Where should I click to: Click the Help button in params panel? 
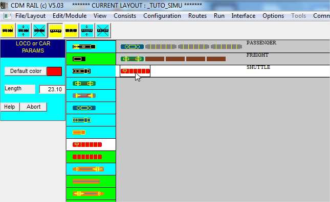coord(10,107)
